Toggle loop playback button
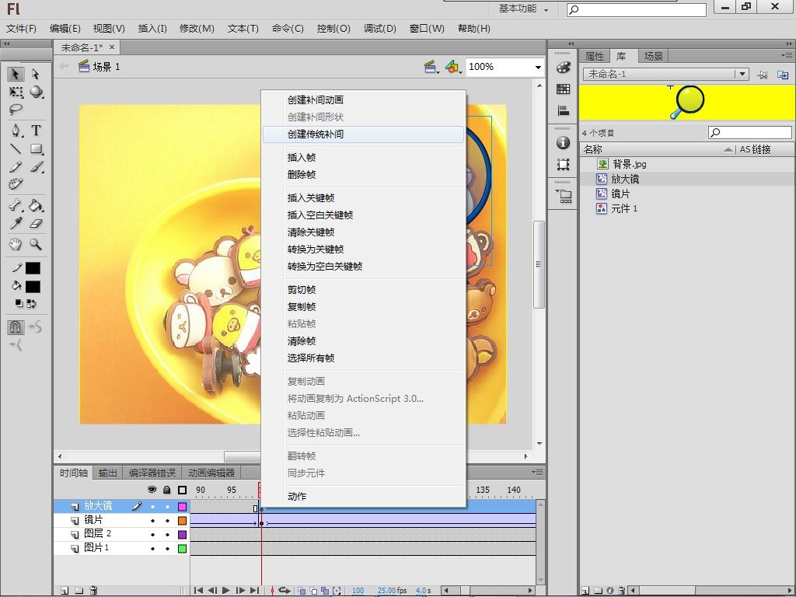This screenshot has width=796, height=597. pos(285,591)
